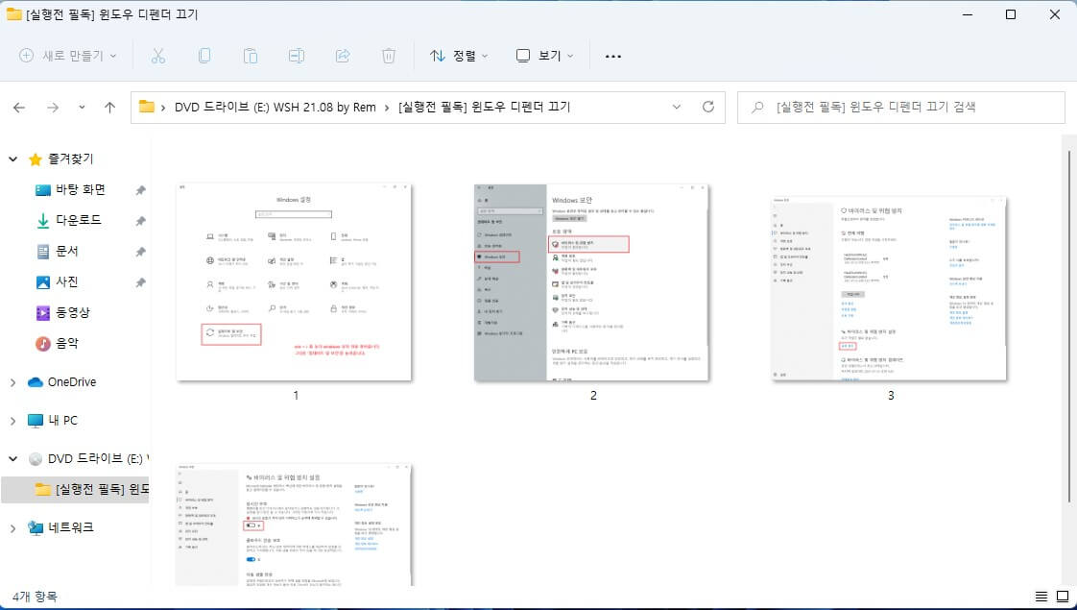Screen dimensions: 1077x610
Task: Click the pin icon beside 바탕 화면
Action: click(140, 190)
